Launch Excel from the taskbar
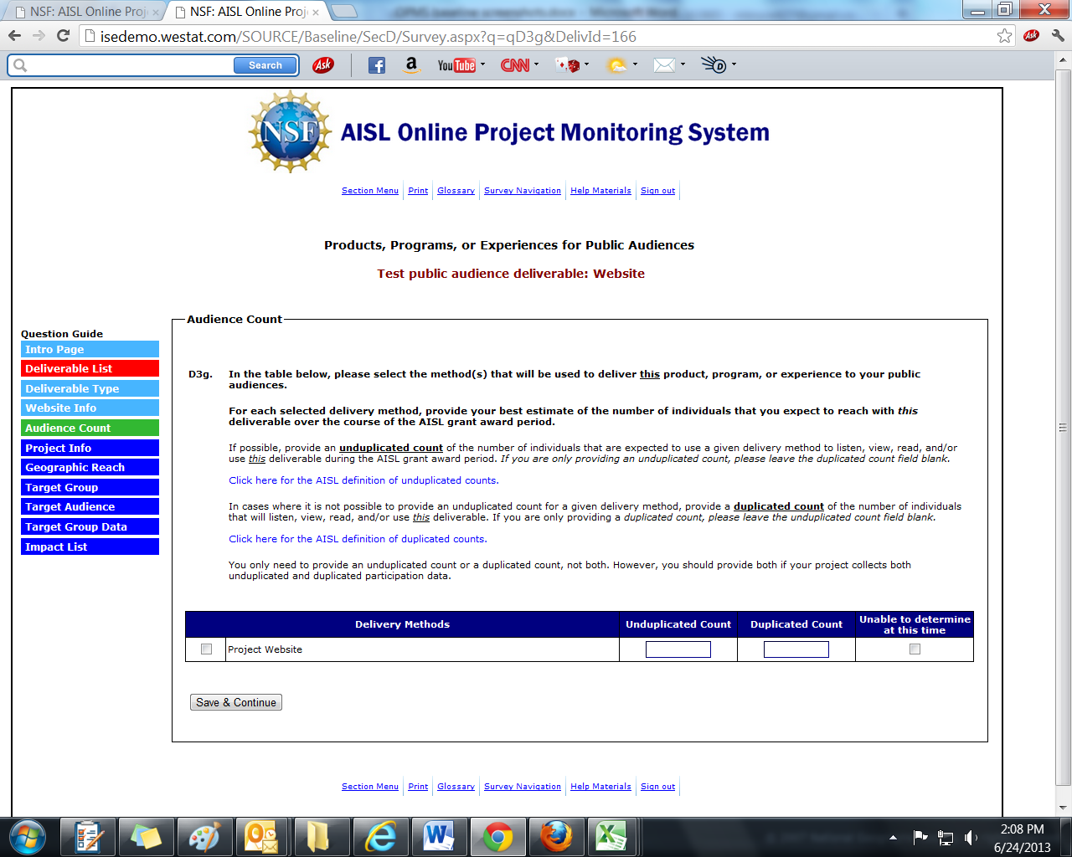This screenshot has height=857, width=1072. pos(613,836)
